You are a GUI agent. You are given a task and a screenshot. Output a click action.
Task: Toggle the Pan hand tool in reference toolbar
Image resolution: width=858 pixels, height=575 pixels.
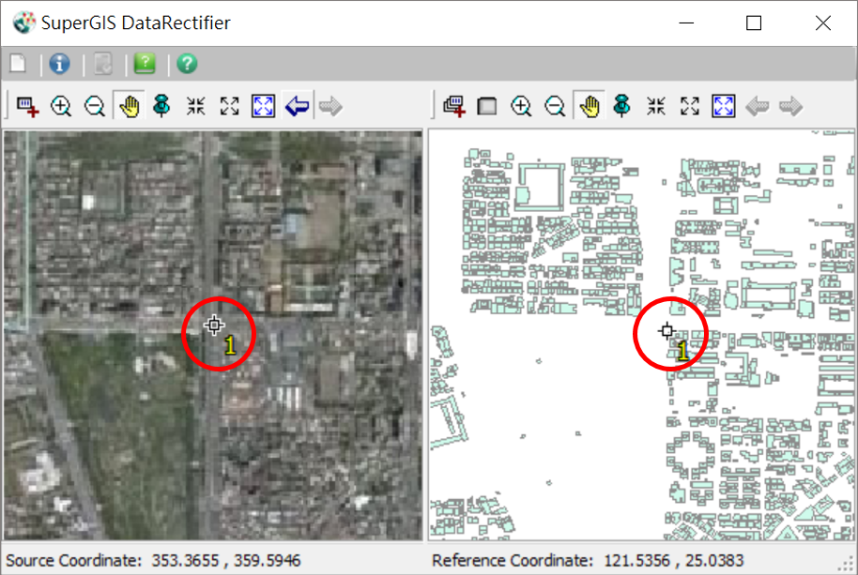(x=589, y=106)
